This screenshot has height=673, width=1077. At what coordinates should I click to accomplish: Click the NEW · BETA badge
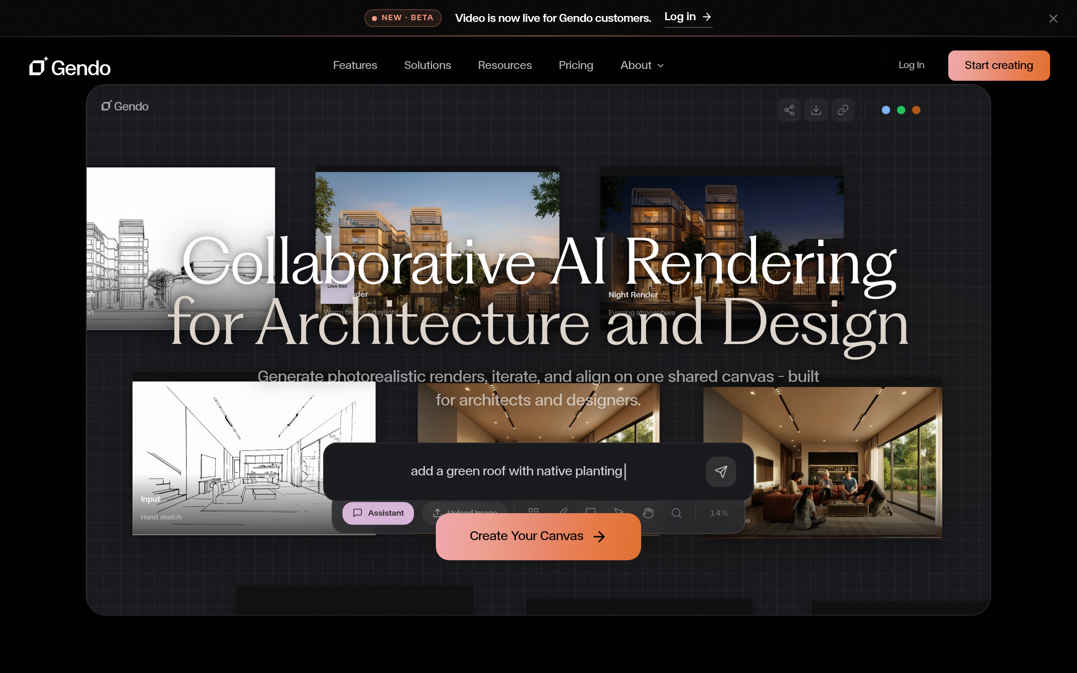coord(403,18)
